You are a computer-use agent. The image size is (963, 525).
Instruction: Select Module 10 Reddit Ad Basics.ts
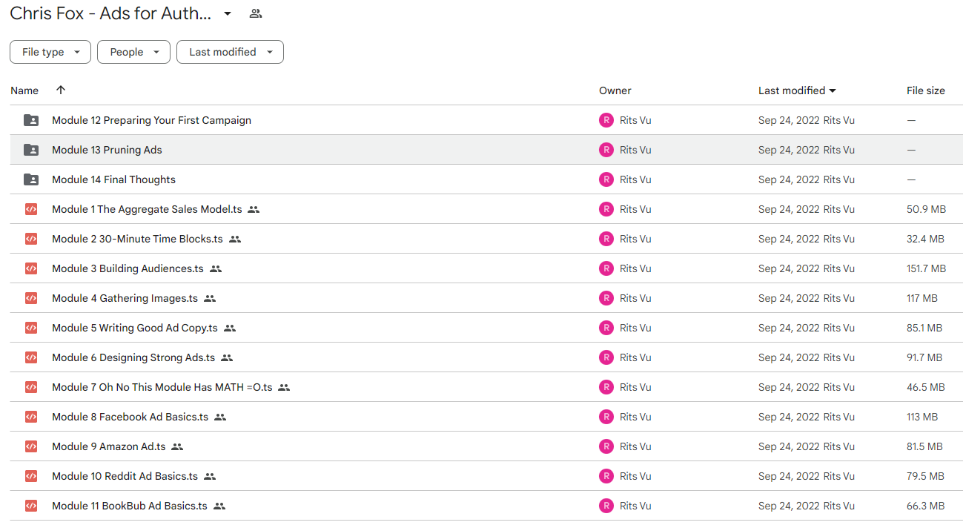(125, 476)
